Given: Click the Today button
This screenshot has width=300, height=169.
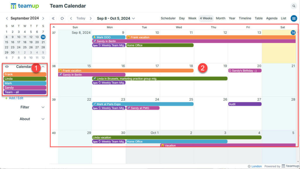Looking at the screenshot, I should tap(81, 18).
